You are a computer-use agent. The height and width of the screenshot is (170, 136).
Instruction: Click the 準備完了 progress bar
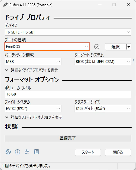coord(68,138)
